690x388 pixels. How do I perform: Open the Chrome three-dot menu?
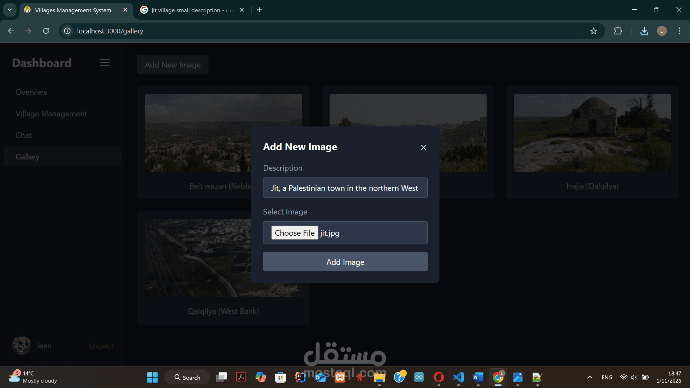point(679,31)
